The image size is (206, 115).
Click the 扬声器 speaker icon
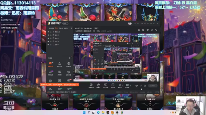(127, 85)
